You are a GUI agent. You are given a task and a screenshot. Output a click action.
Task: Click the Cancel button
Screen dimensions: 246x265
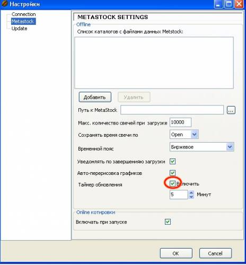215,253
